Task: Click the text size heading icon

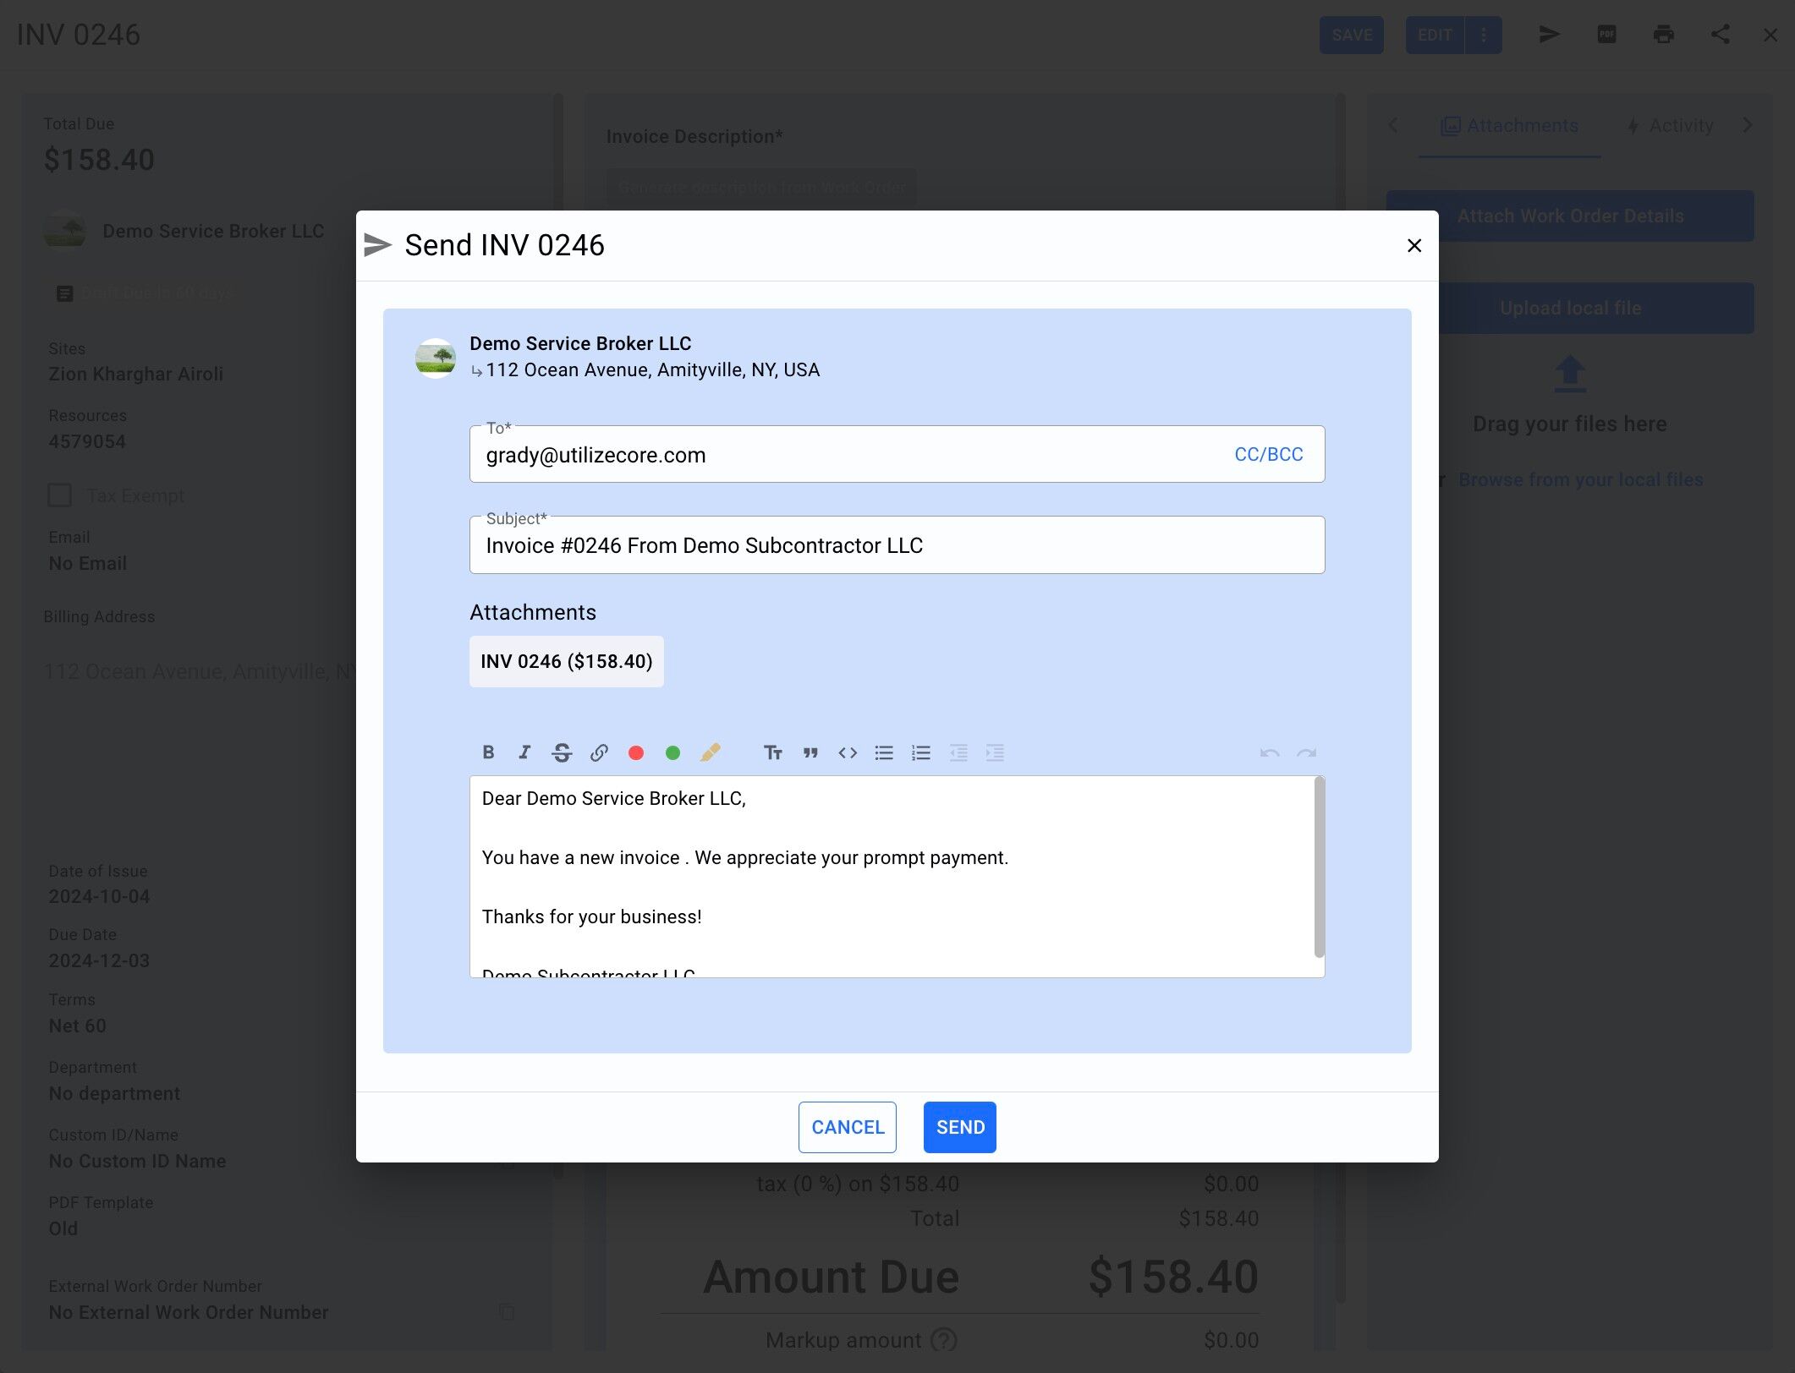Action: click(772, 752)
